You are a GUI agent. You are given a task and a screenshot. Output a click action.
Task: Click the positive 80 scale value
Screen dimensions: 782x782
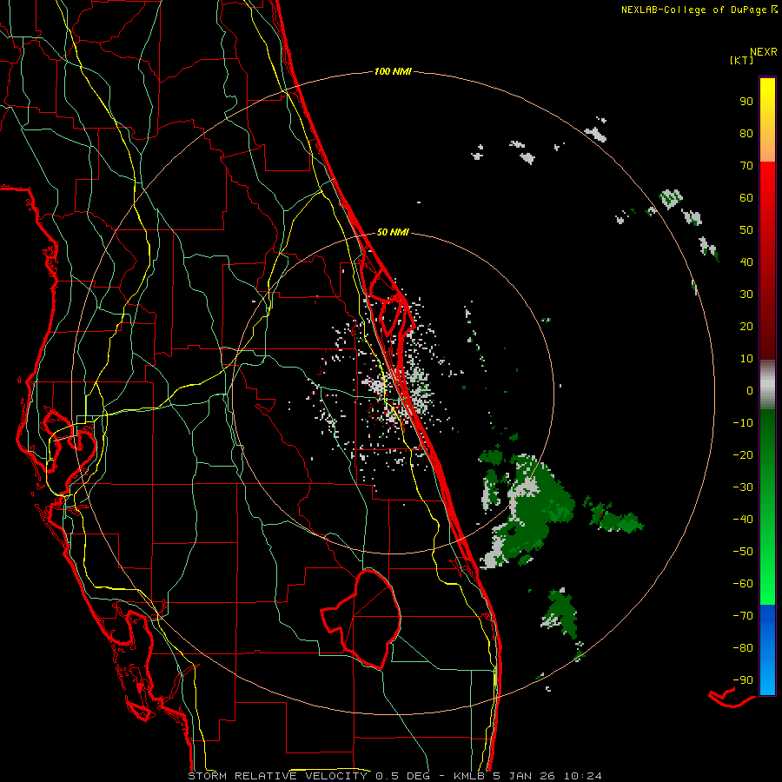tap(746, 133)
